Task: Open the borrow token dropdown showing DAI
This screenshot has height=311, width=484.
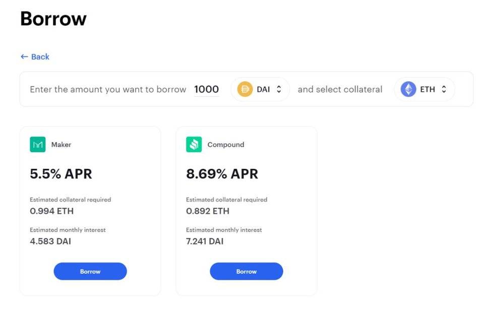Action: pos(260,89)
